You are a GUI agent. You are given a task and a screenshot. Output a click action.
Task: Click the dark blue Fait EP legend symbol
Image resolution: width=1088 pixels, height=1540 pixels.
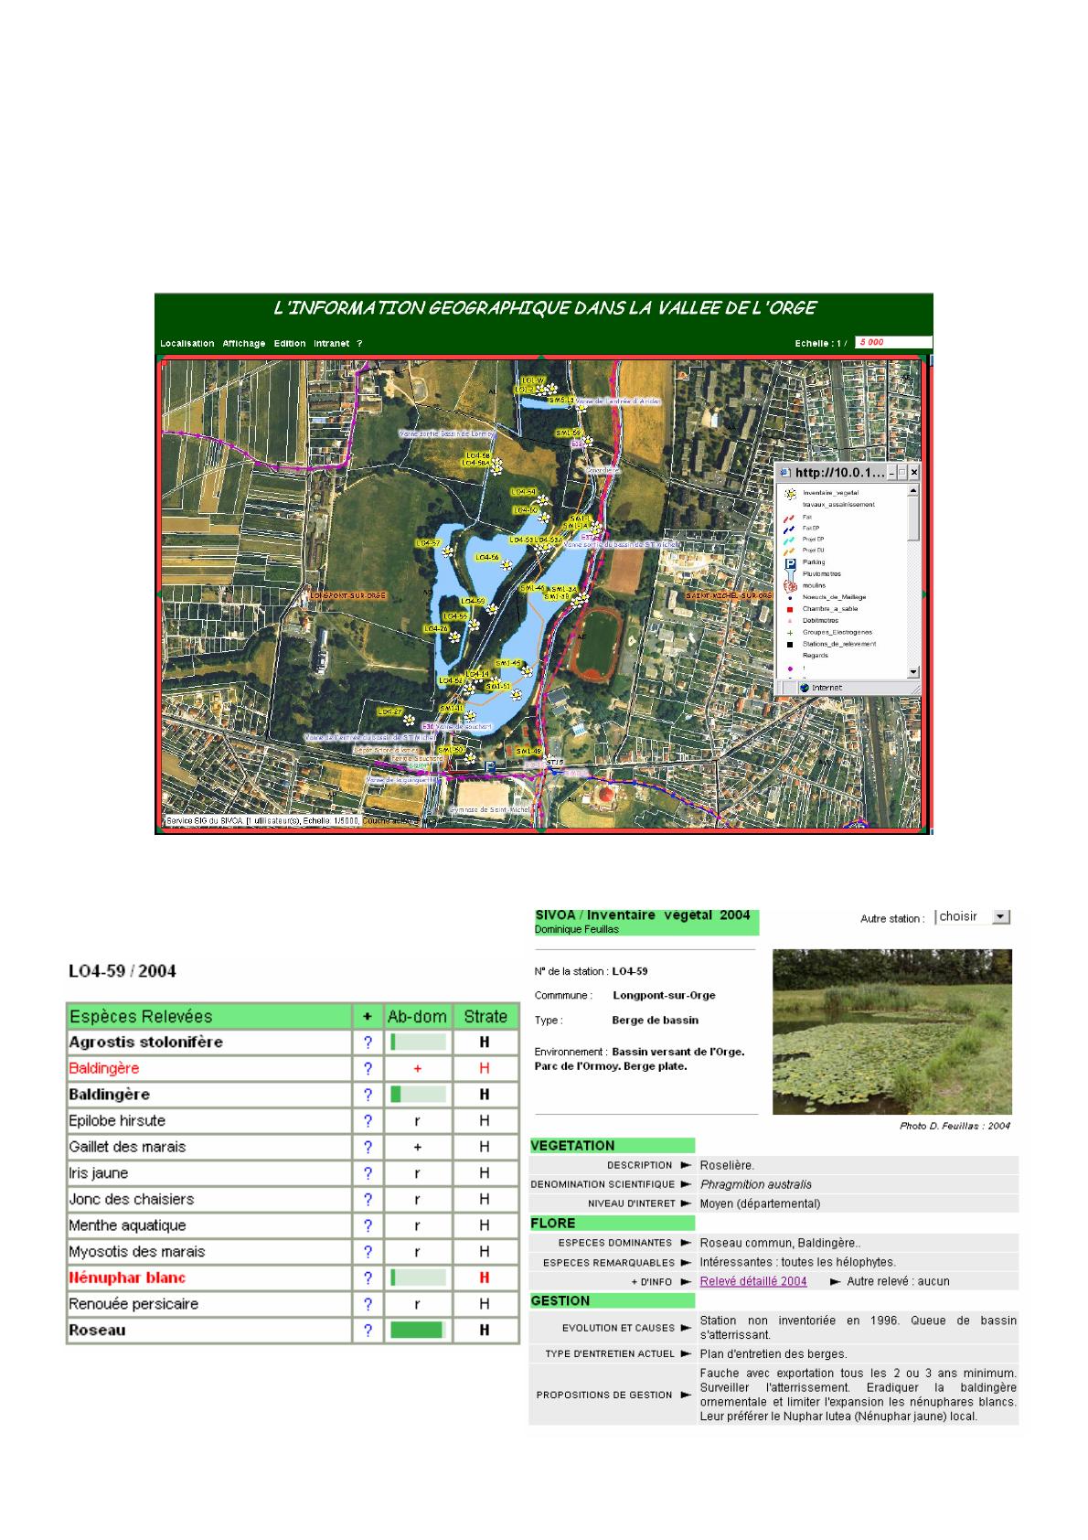(790, 528)
